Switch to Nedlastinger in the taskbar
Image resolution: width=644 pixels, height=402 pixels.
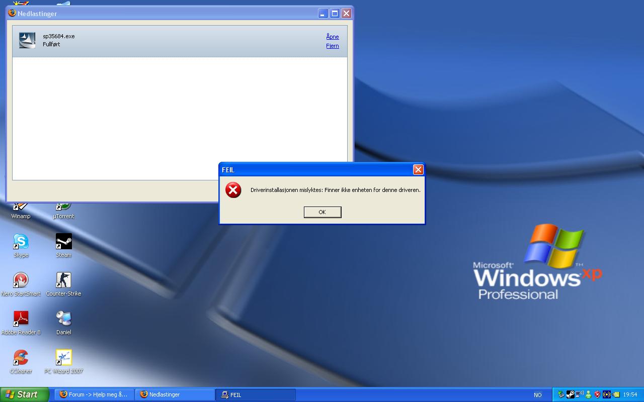coord(175,395)
